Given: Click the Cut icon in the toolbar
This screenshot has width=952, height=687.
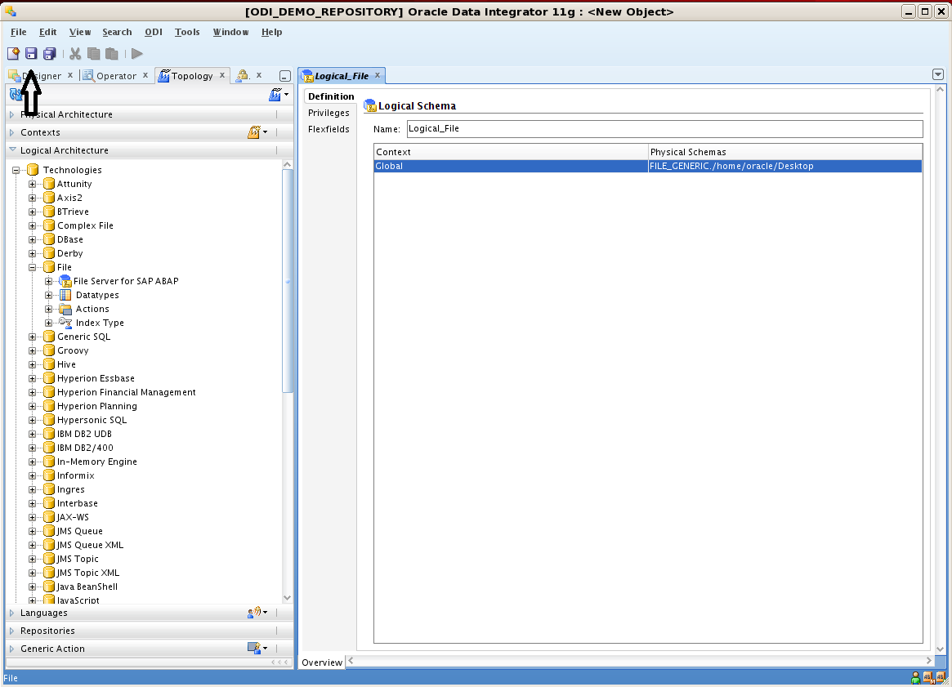Looking at the screenshot, I should (74, 53).
